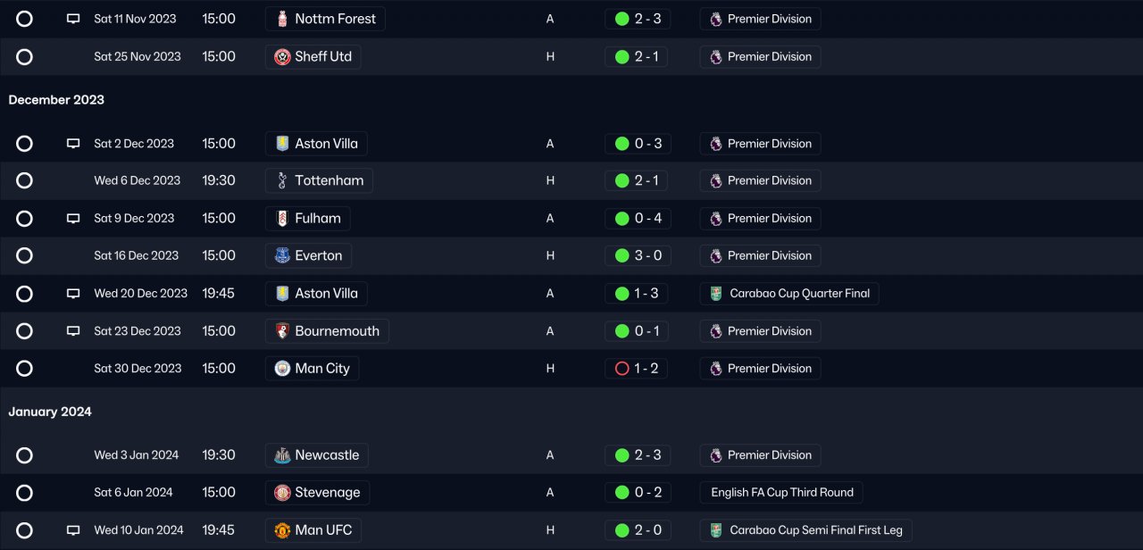Viewport: 1143px width, 550px height.
Task: Open English FA Cup Third Round competition
Action: click(781, 493)
